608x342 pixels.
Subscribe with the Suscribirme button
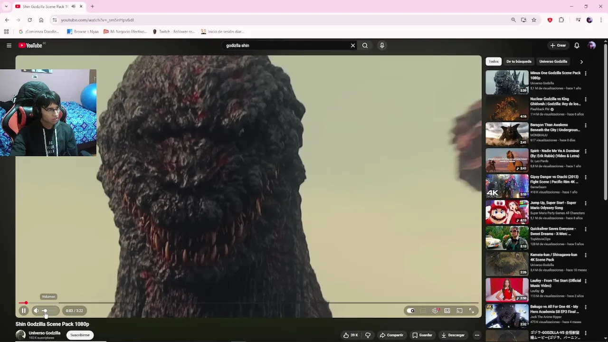click(x=80, y=335)
